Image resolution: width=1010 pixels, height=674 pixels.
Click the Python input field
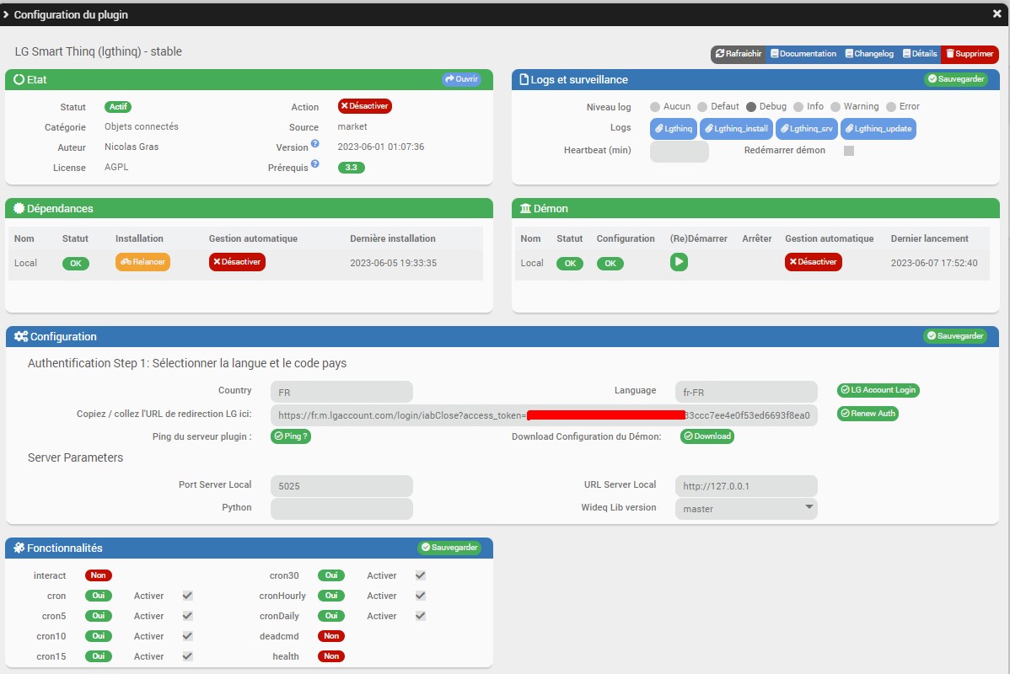341,509
